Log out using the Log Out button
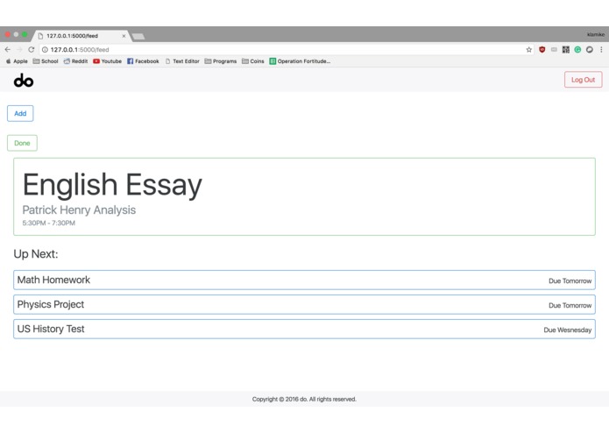The width and height of the screenshot is (609, 433). click(x=583, y=80)
